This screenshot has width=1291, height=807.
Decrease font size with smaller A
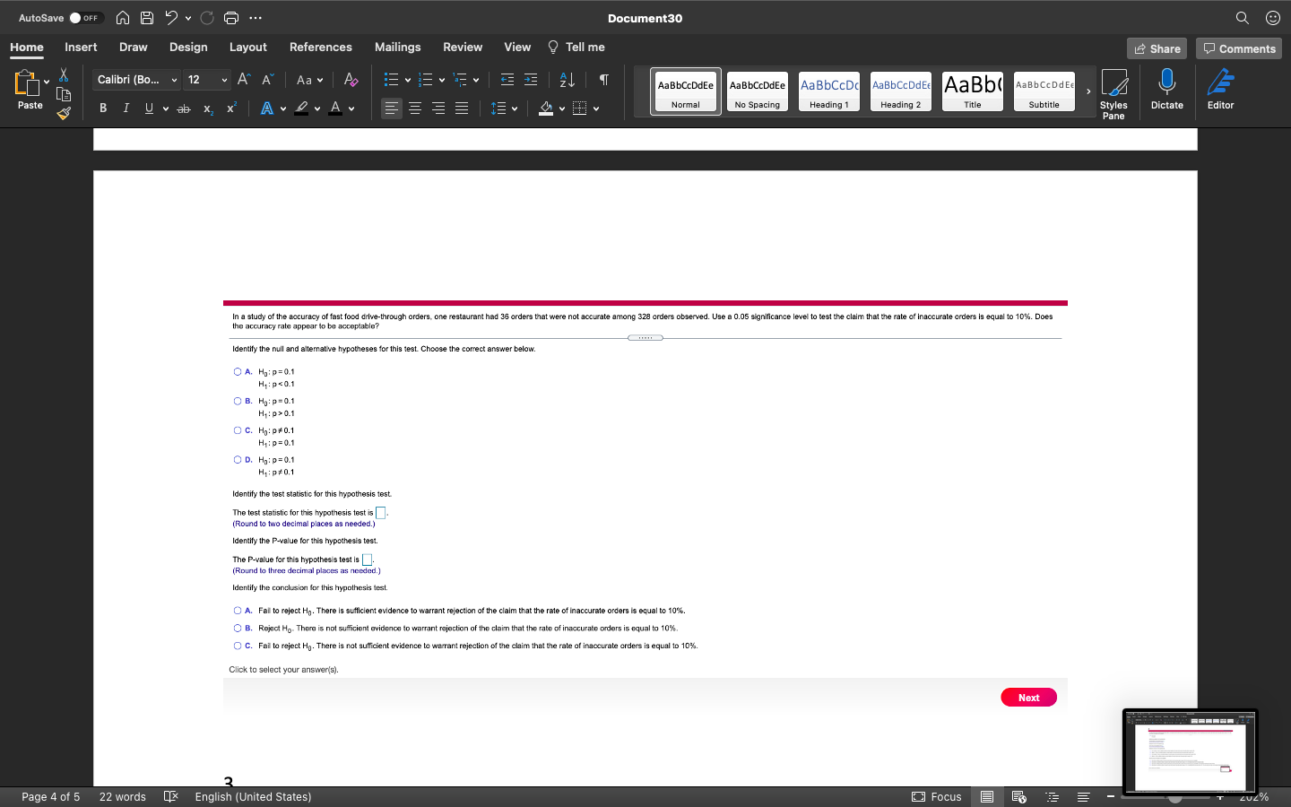click(x=267, y=80)
